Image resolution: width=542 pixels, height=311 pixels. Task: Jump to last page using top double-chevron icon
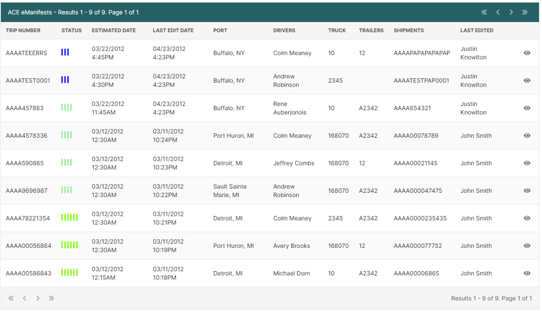click(525, 12)
